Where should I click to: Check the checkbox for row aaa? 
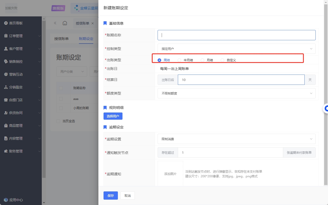pos(61,99)
